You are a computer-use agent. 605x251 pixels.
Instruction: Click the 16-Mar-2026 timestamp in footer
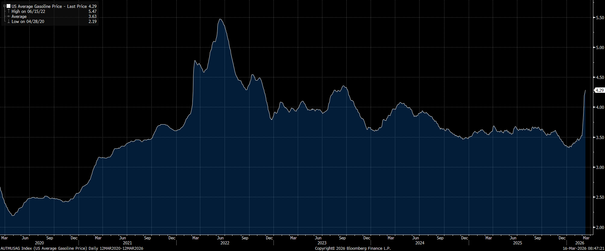pyautogui.click(x=584, y=248)
